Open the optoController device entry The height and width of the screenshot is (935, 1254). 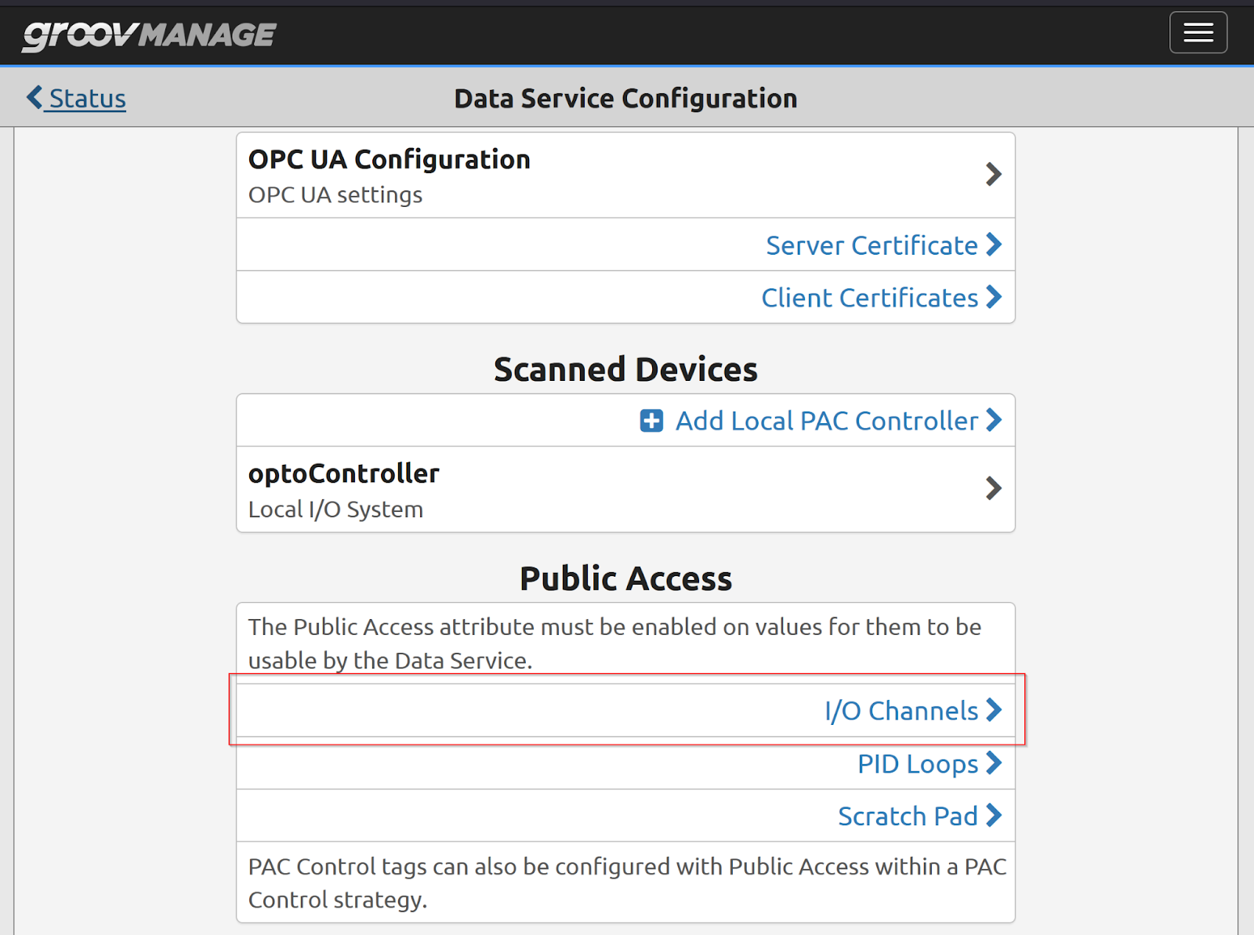[625, 490]
